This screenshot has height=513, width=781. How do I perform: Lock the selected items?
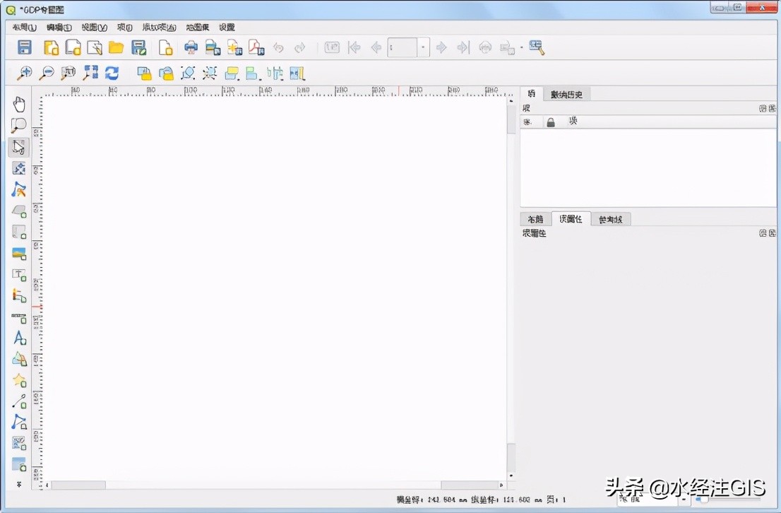[144, 73]
